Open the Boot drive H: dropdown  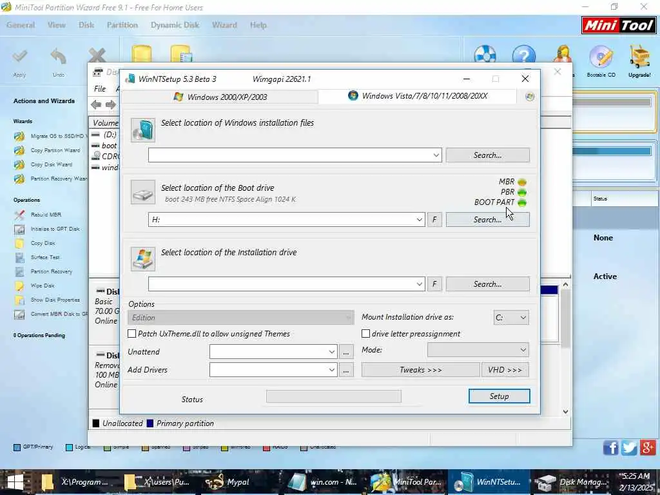pyautogui.click(x=419, y=219)
